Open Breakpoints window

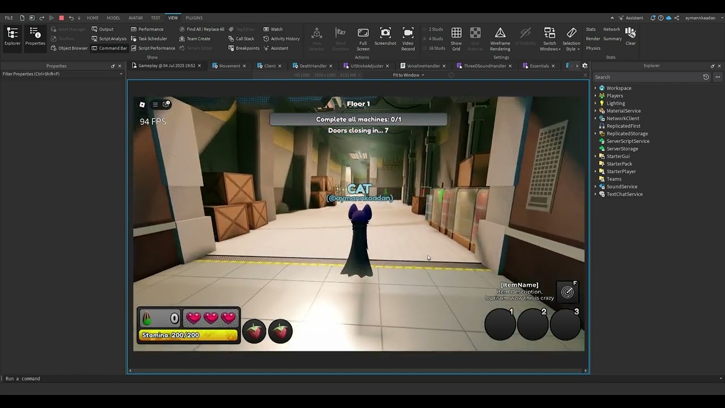point(244,48)
